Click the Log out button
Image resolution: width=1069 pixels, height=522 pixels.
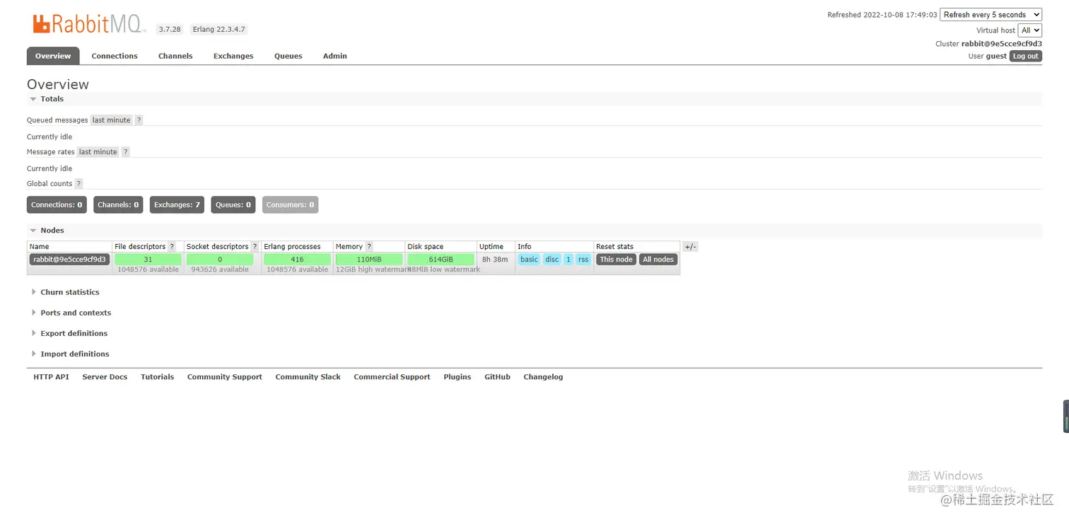pyautogui.click(x=1025, y=57)
